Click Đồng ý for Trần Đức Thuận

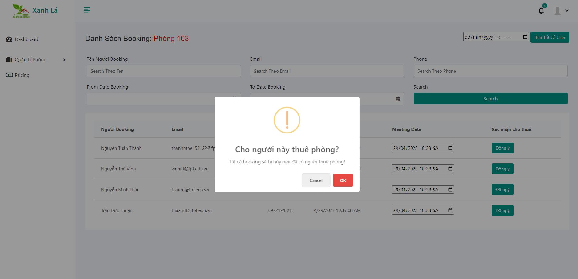point(502,210)
